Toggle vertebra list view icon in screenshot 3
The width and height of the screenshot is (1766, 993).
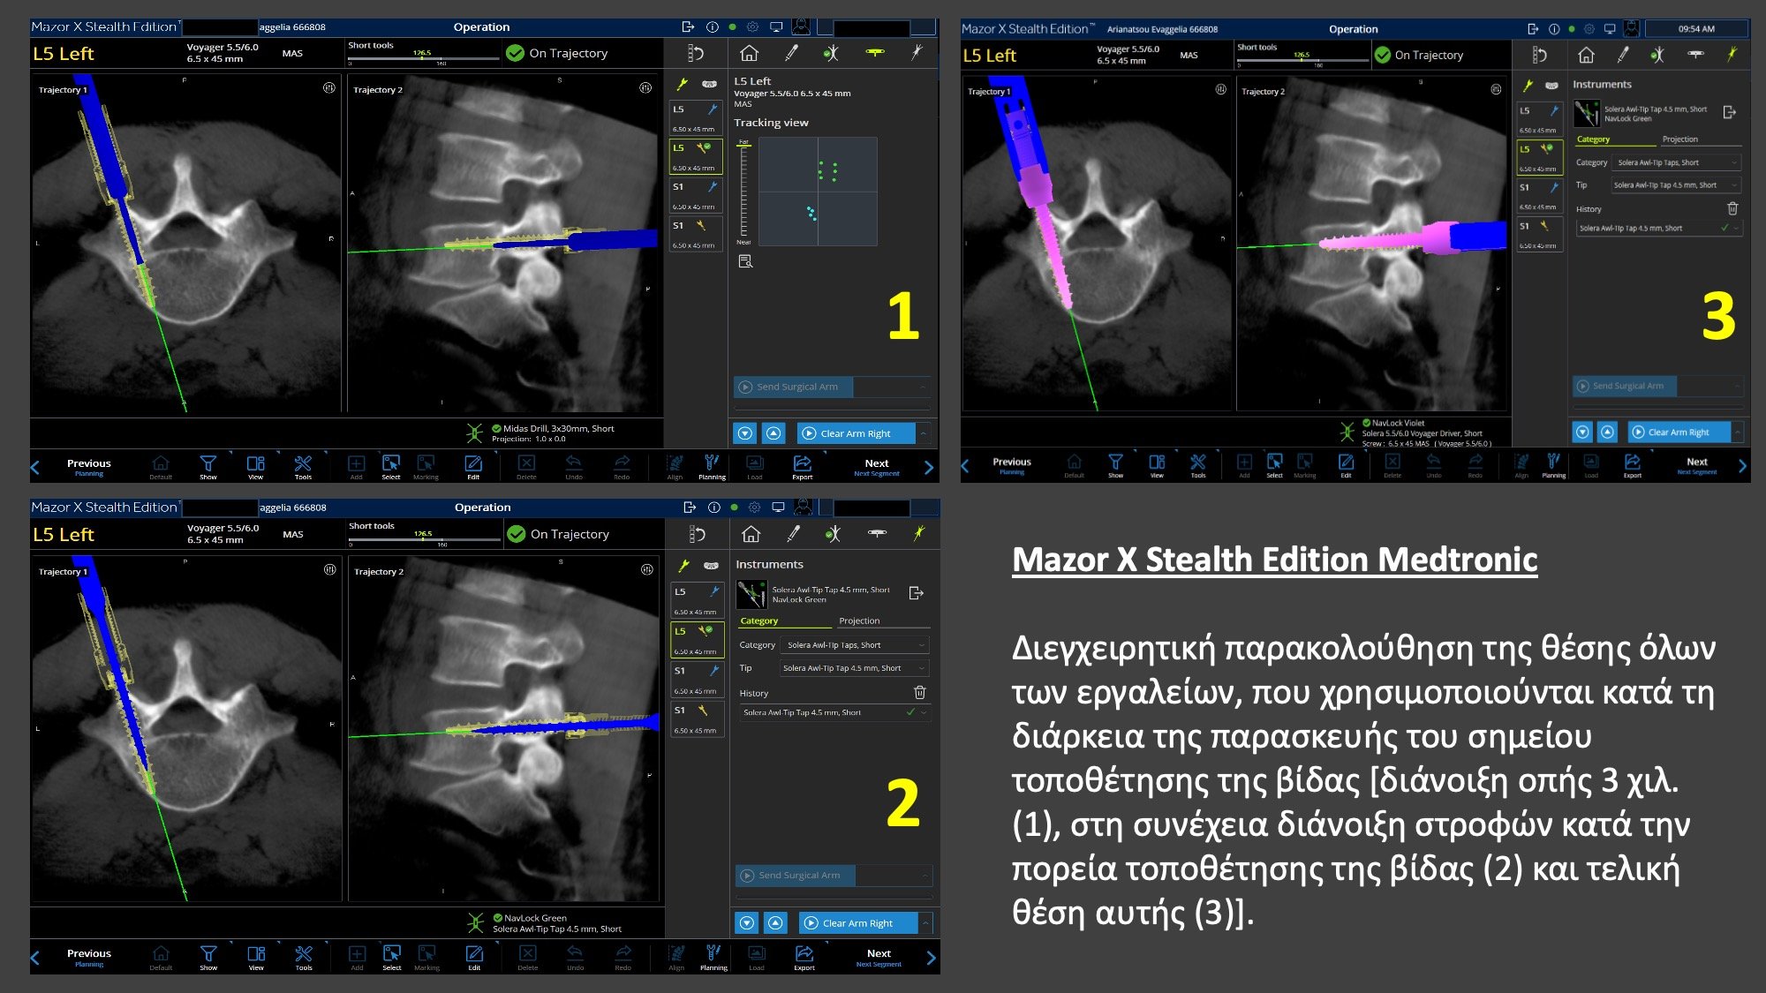[x=1551, y=86]
